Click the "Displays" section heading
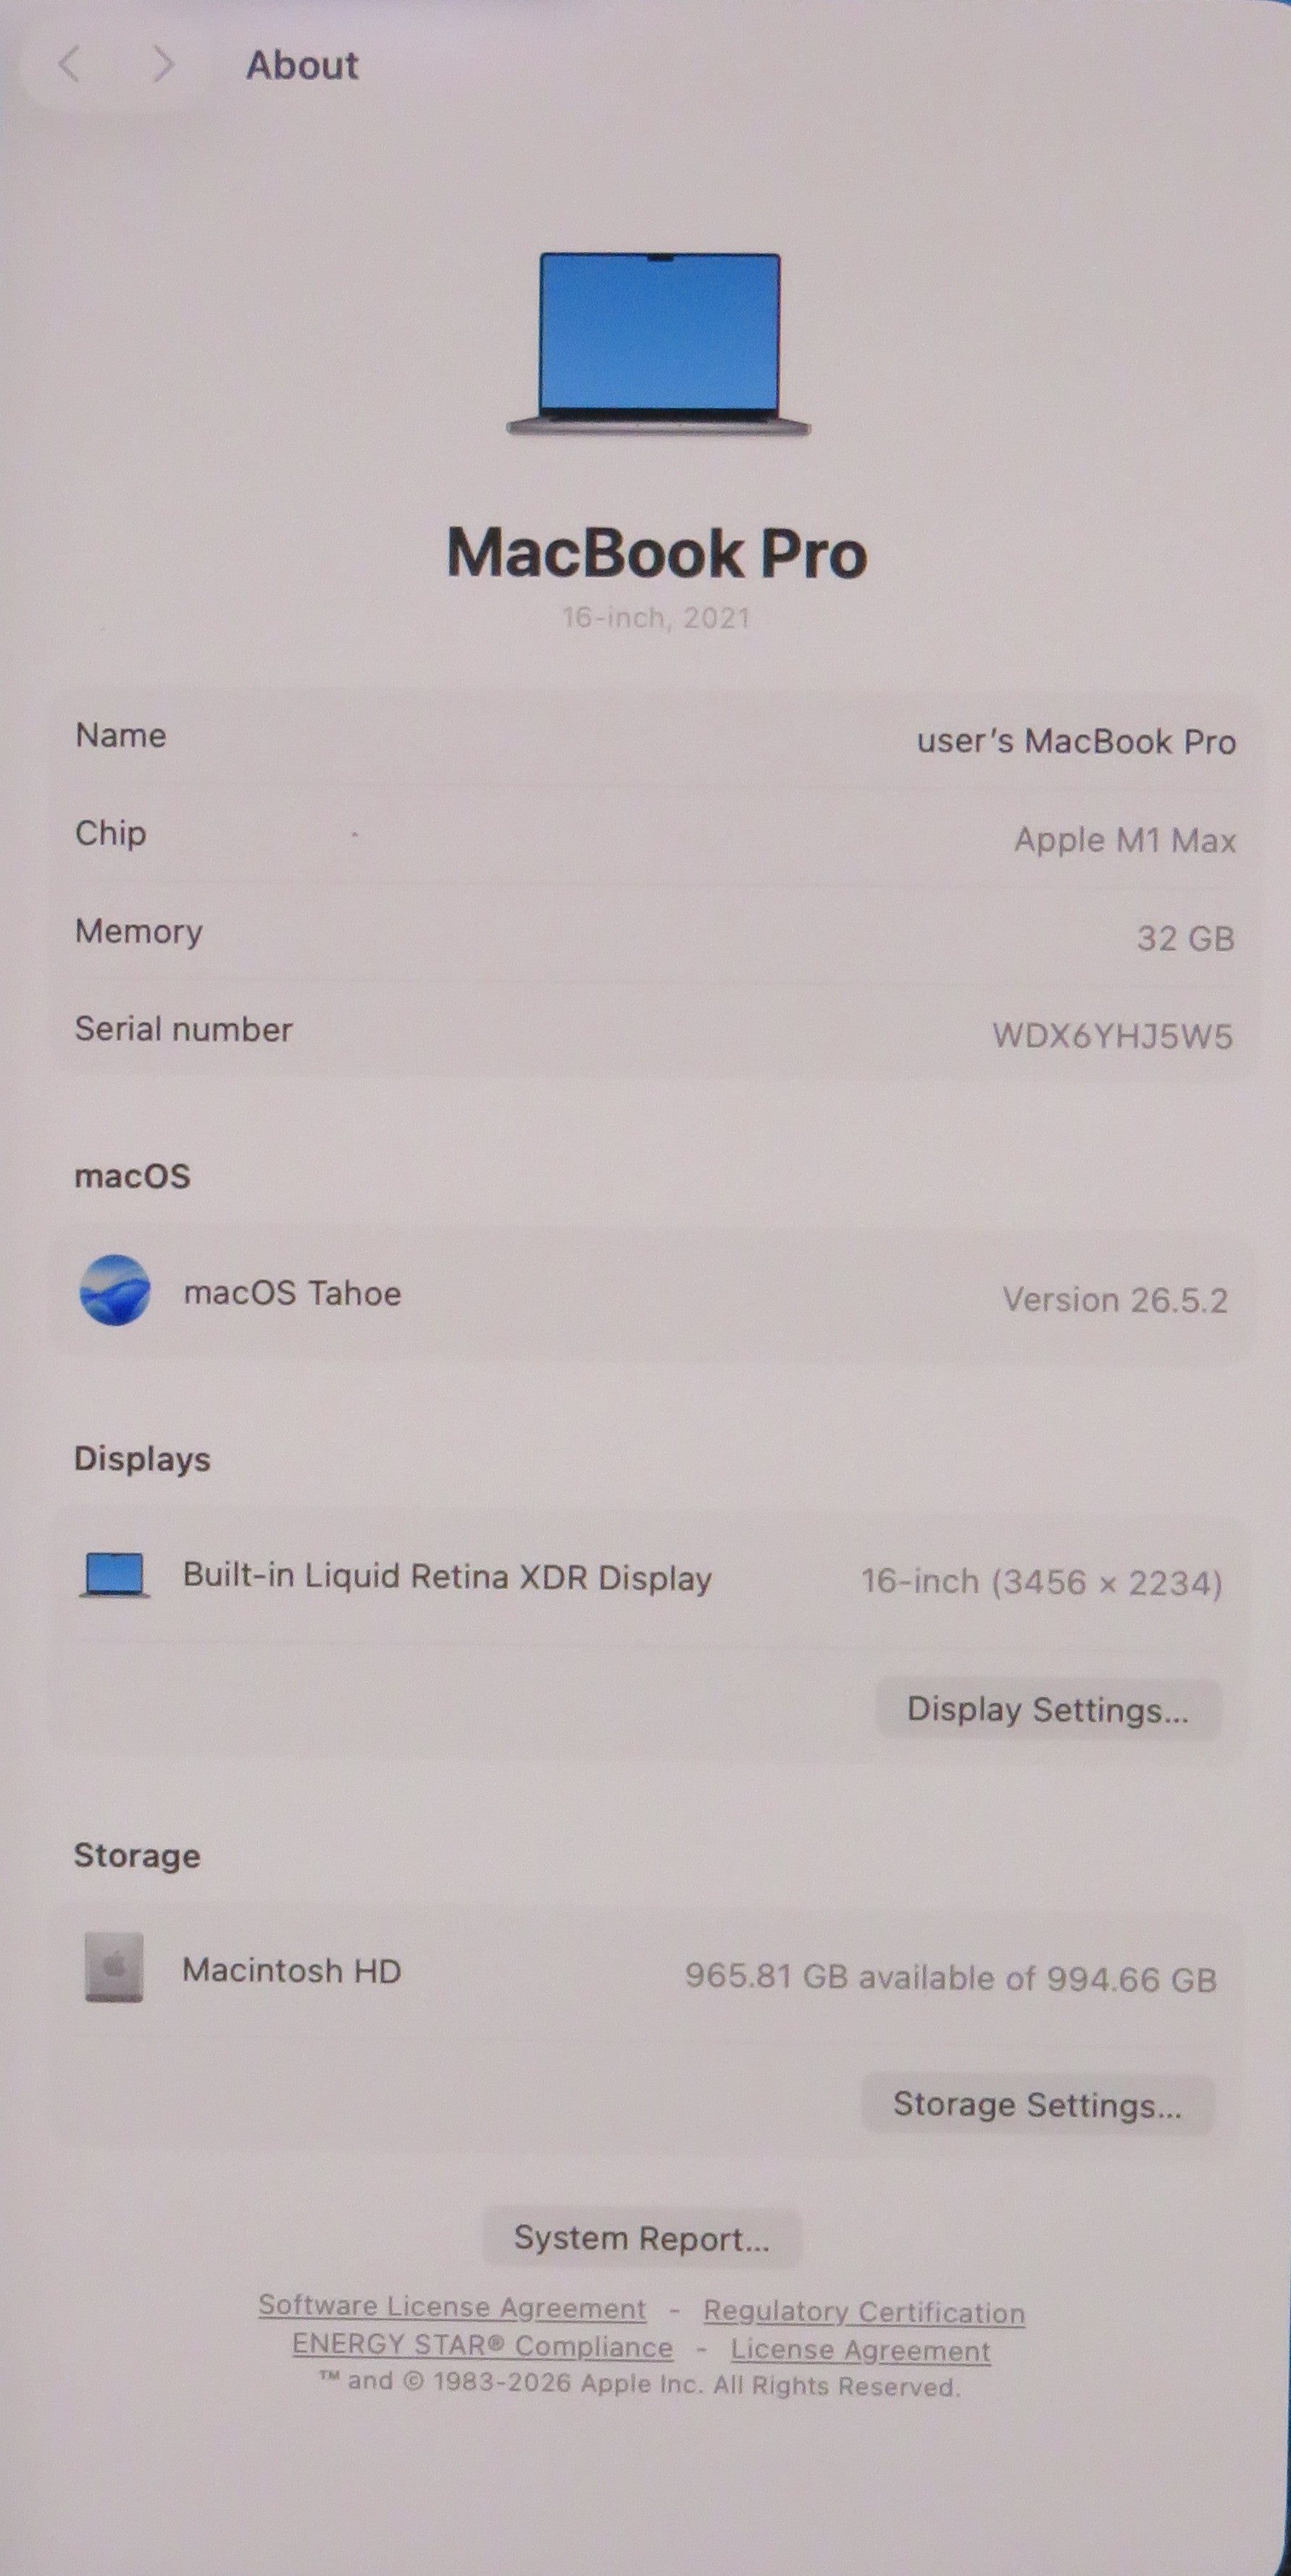This screenshot has height=2576, width=1291. (x=142, y=1459)
